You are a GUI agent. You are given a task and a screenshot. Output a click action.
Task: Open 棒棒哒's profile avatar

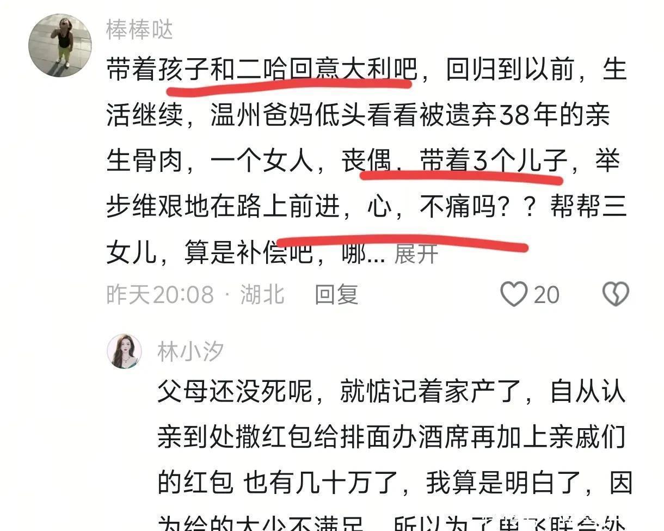(60, 45)
